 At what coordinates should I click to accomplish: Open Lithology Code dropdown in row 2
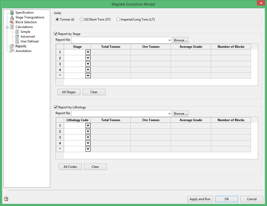click(88, 132)
